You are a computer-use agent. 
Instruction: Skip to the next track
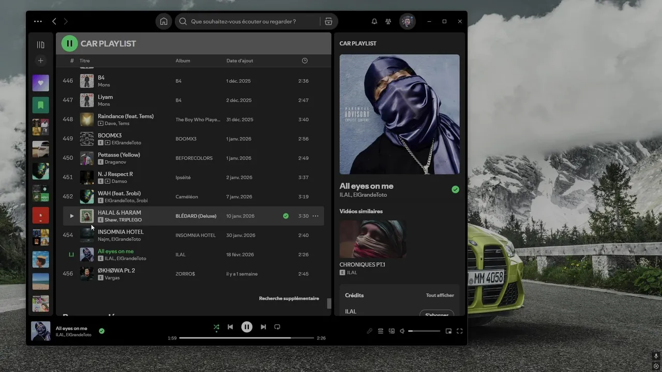click(x=263, y=327)
